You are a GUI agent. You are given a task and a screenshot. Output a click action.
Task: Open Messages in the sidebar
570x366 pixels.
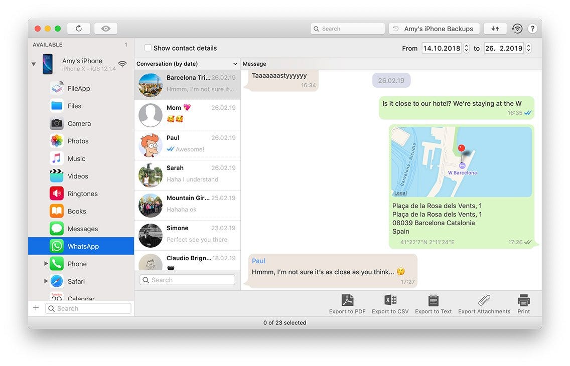point(82,229)
